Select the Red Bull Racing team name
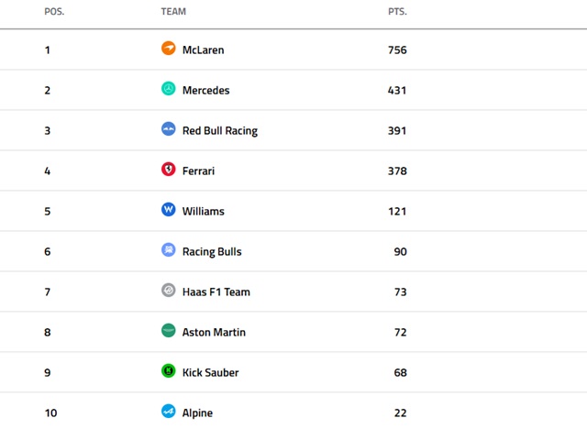The width and height of the screenshot is (587, 440). click(x=219, y=130)
